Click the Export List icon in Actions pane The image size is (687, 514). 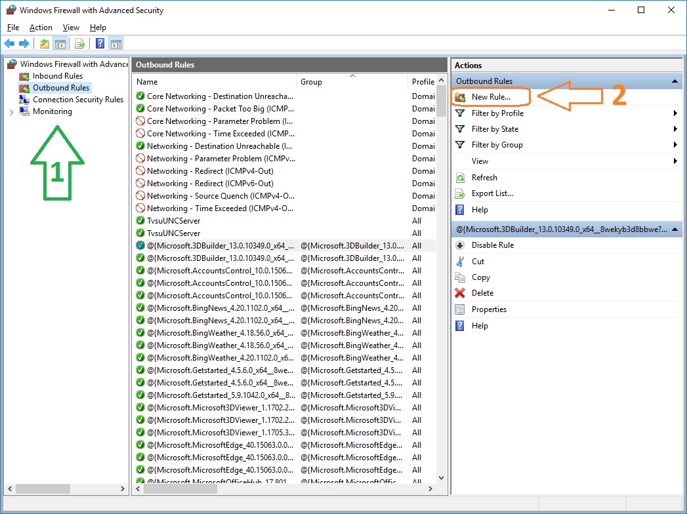click(x=460, y=193)
